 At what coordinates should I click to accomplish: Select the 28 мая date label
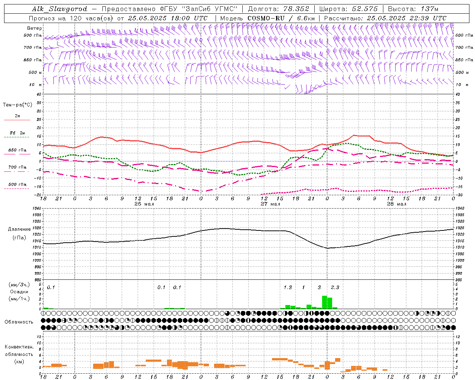[397, 204]
